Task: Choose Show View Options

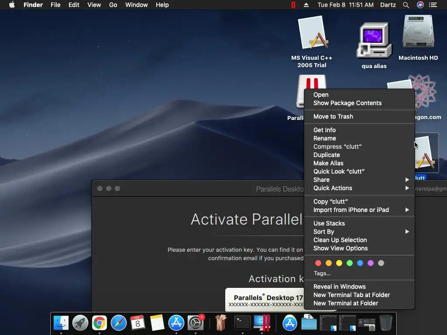Action: pyautogui.click(x=360, y=248)
